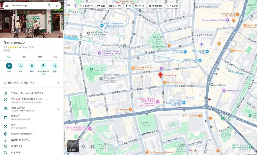Select Liman Restaurant marker on map

pos(133,68)
